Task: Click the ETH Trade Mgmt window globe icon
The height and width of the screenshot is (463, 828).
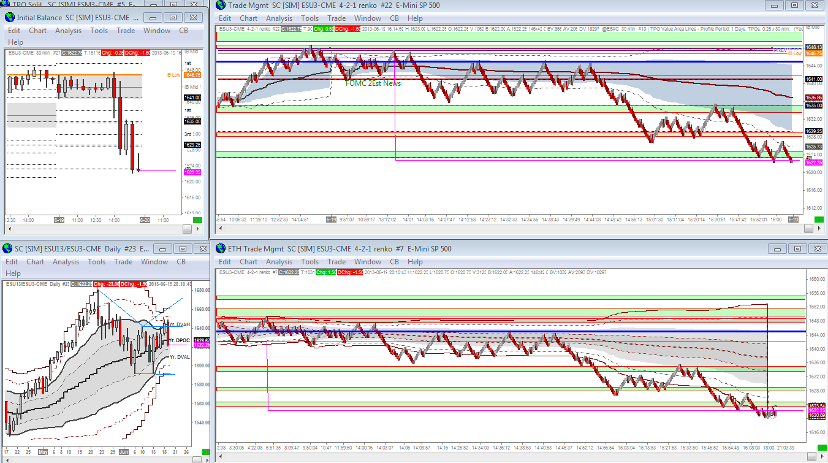Action: (x=221, y=248)
